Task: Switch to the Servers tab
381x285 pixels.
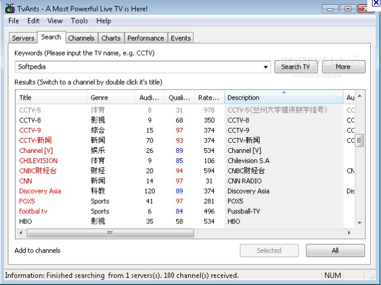Action: (23, 38)
